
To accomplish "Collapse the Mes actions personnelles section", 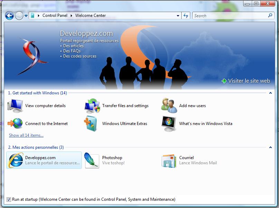I will pyautogui.click(x=270, y=147).
